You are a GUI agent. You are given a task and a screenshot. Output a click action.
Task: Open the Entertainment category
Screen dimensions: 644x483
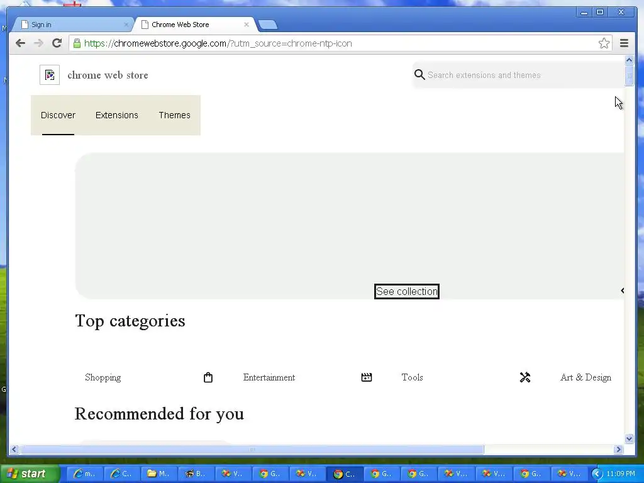pyautogui.click(x=269, y=377)
